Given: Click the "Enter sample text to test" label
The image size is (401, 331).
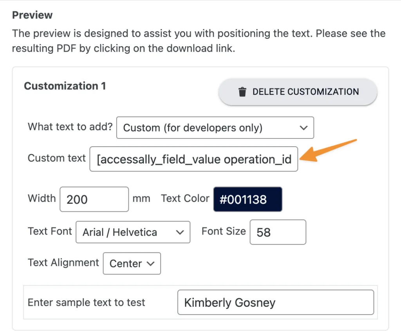Looking at the screenshot, I should (86, 302).
